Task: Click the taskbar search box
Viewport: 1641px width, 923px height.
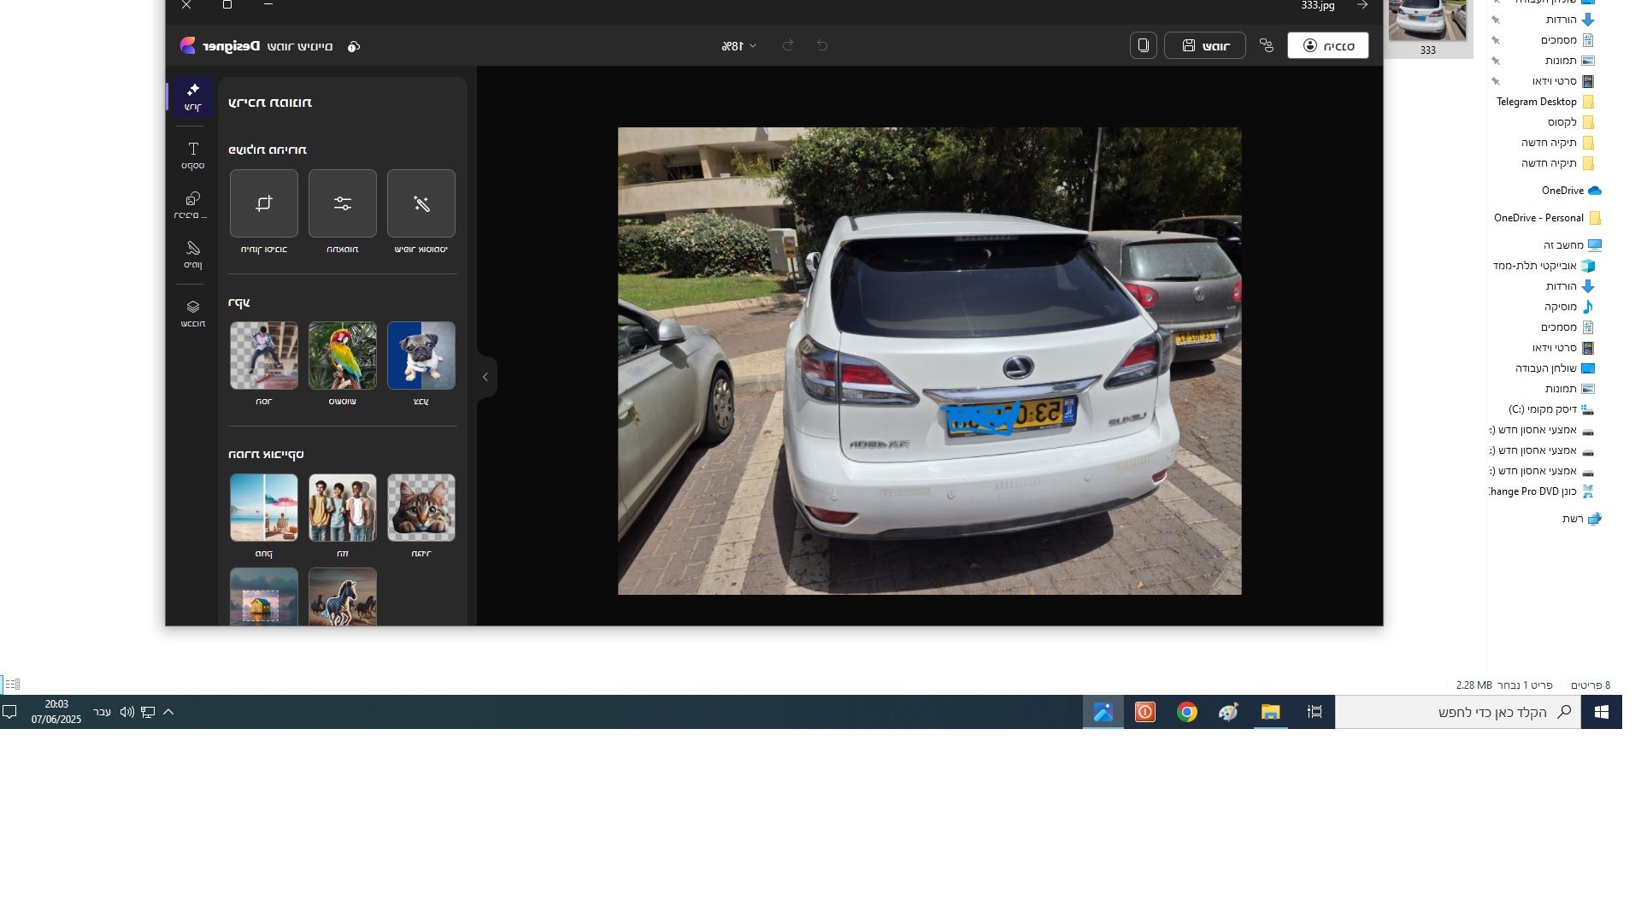Action: [x=1458, y=712]
